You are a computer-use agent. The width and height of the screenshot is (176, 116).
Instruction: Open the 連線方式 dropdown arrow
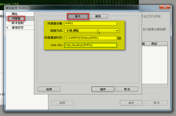point(117,31)
